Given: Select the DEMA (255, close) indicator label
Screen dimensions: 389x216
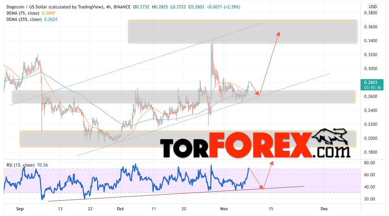Looking at the screenshot, I should coord(24,19).
